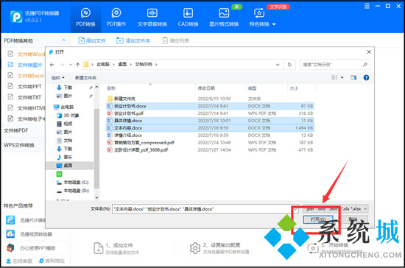Viewport: 405px width, 268px height.
Task: Select the compressed.pdf file
Action: click(210, 143)
